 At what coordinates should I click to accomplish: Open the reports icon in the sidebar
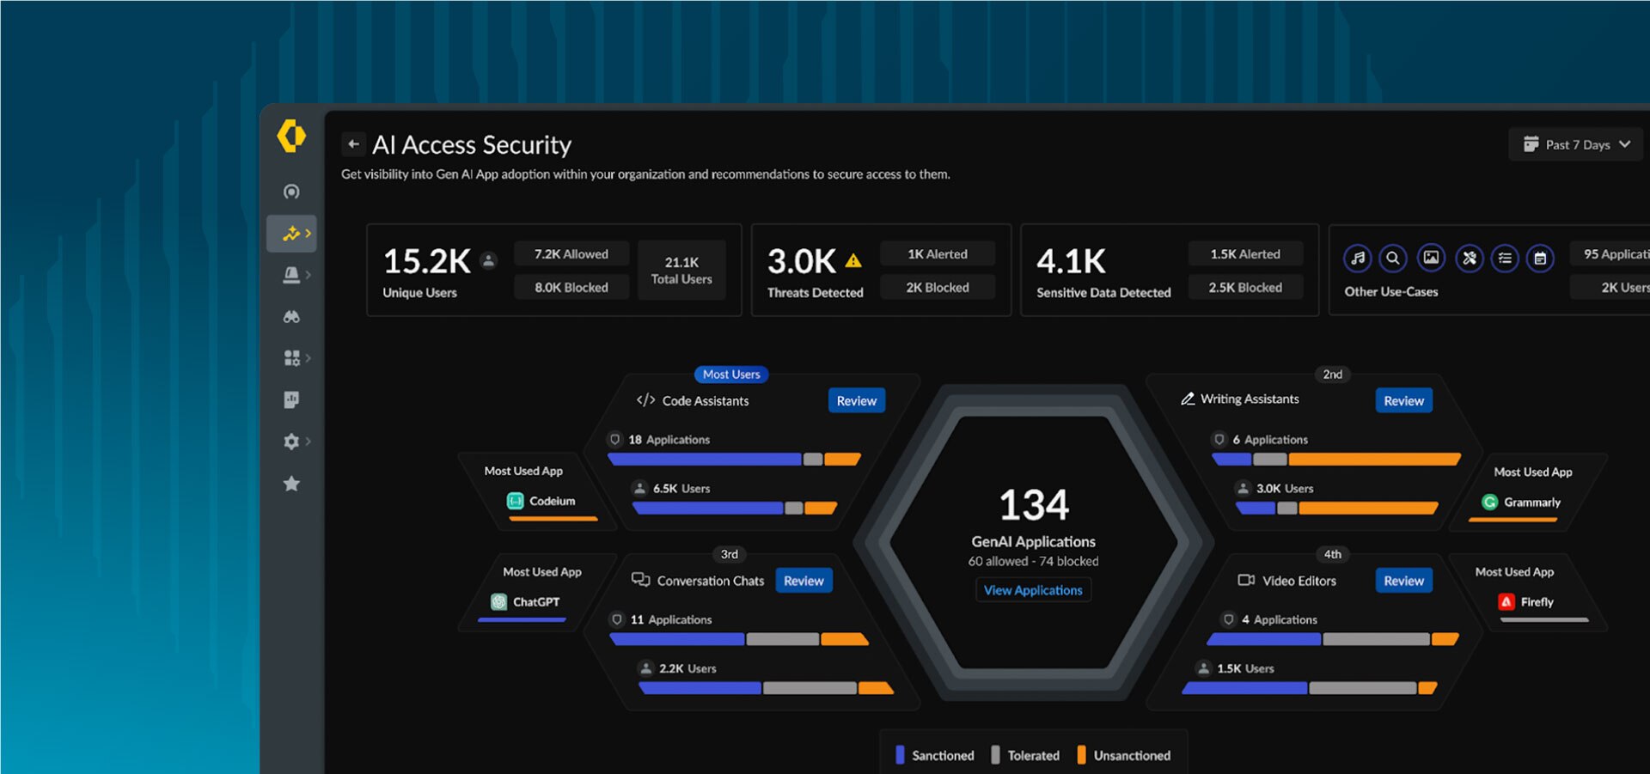(x=291, y=399)
